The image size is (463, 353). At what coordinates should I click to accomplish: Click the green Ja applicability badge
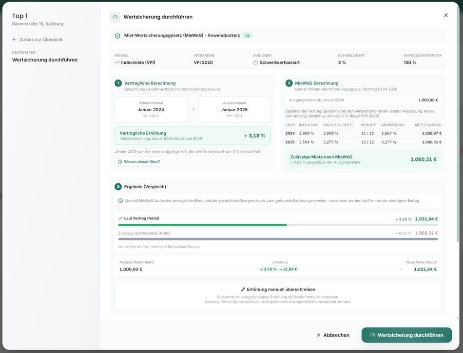tap(247, 36)
